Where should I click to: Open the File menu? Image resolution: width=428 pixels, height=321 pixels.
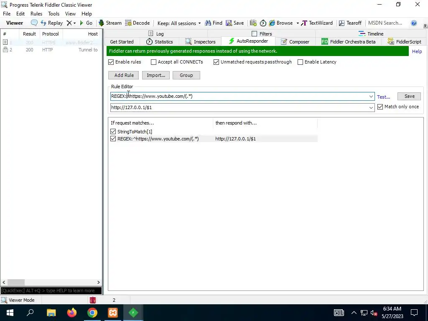coord(7,14)
